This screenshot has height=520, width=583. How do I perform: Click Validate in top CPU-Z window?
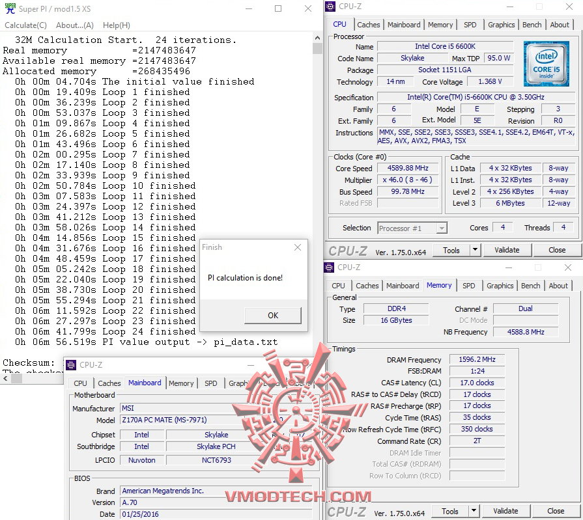[507, 251]
